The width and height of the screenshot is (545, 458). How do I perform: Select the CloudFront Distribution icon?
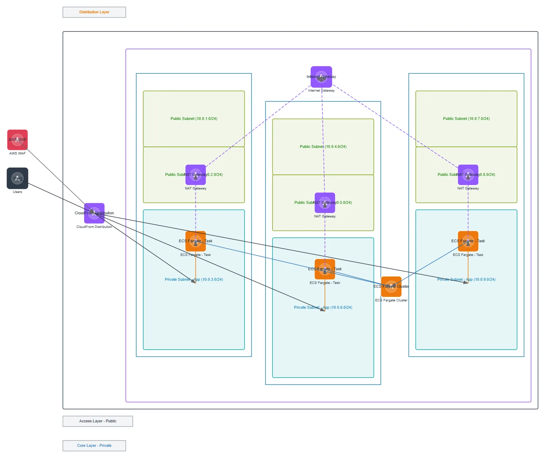94,213
